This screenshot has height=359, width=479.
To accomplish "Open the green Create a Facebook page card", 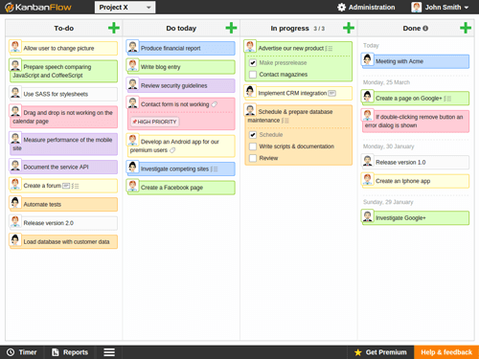I will [181, 188].
